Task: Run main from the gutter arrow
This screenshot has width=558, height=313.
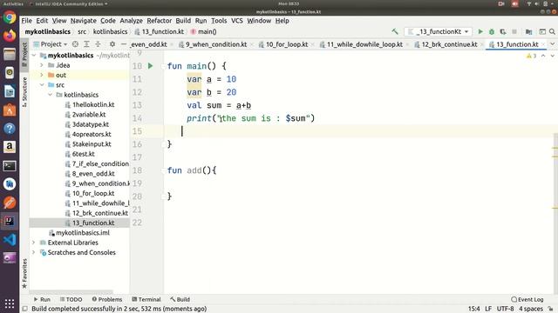Action: 151,66
